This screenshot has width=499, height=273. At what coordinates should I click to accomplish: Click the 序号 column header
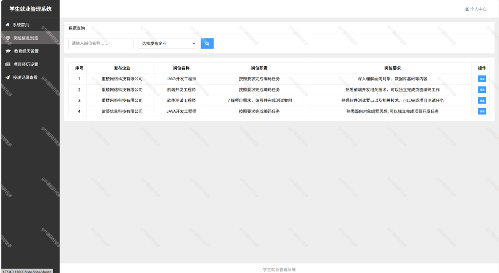click(79, 68)
